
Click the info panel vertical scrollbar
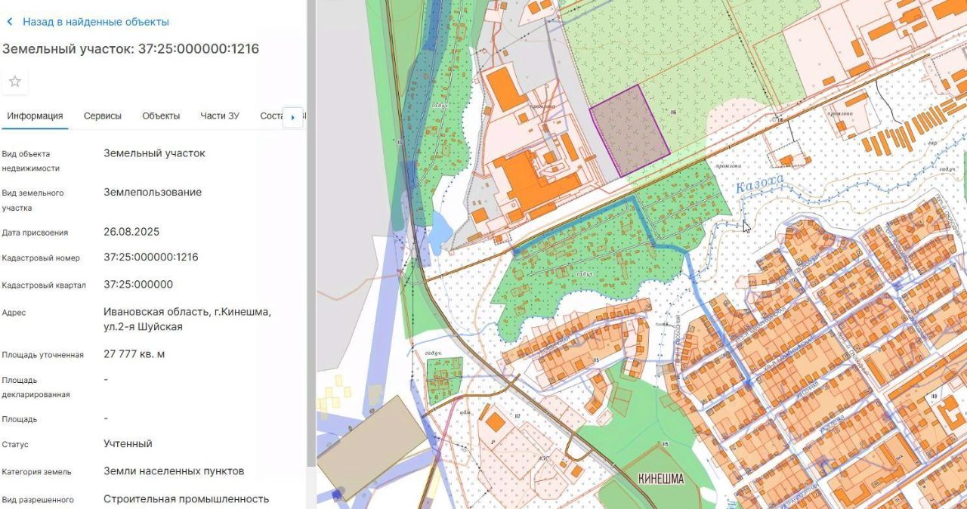pos(310,234)
